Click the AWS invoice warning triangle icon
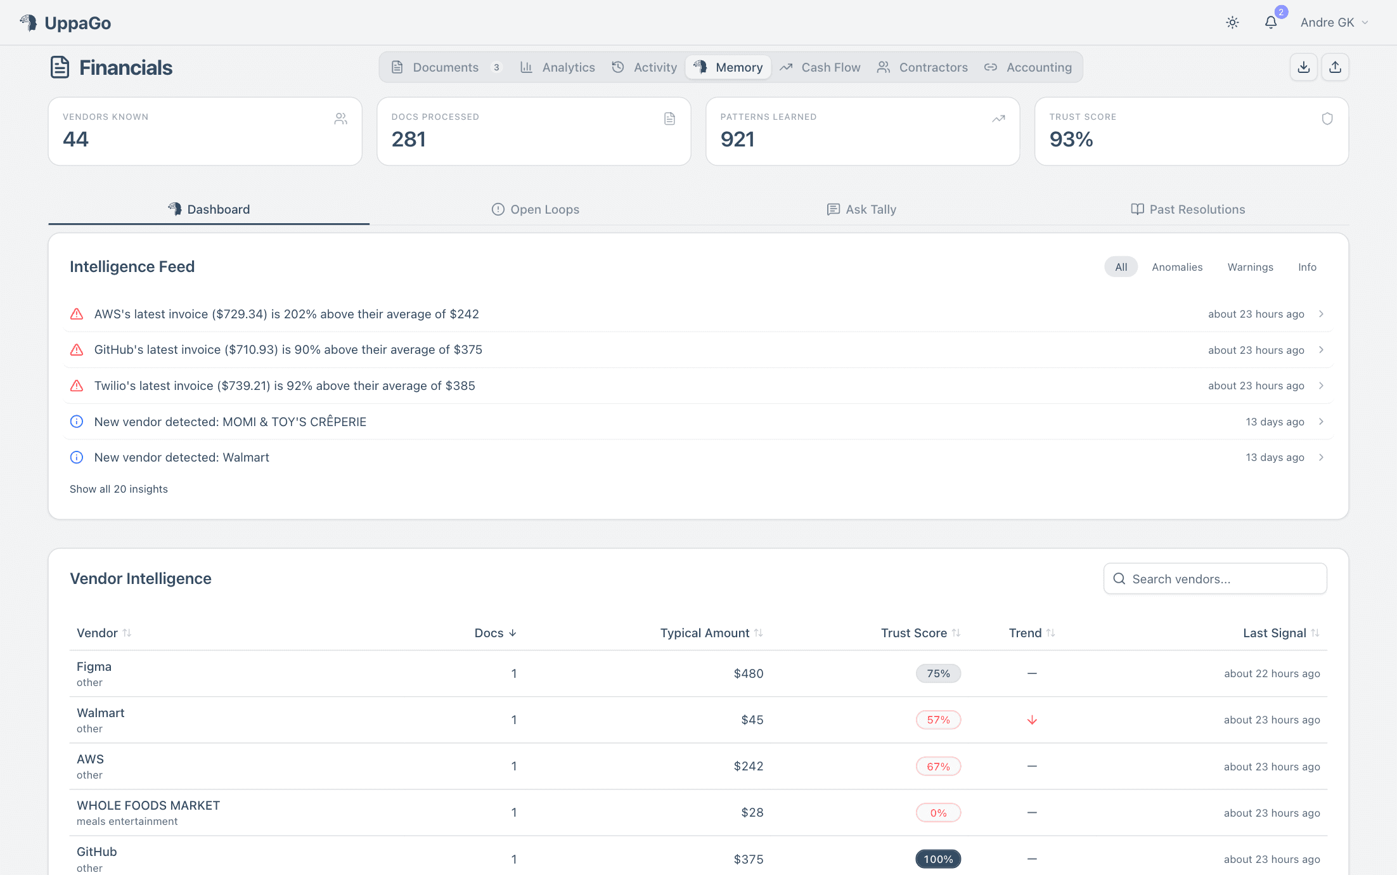Screen dimensions: 1397x875 [77, 314]
